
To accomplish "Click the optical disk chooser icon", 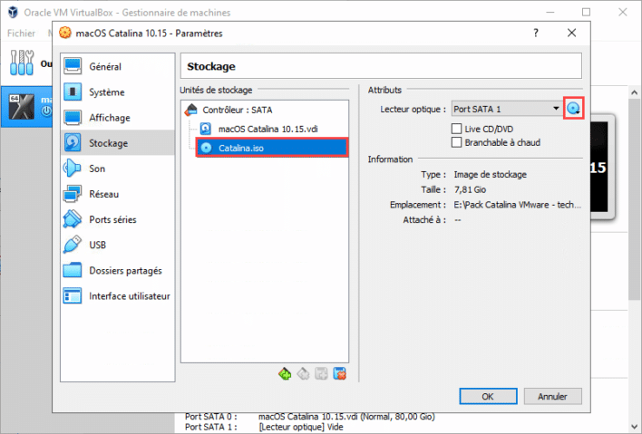I will 574,109.
